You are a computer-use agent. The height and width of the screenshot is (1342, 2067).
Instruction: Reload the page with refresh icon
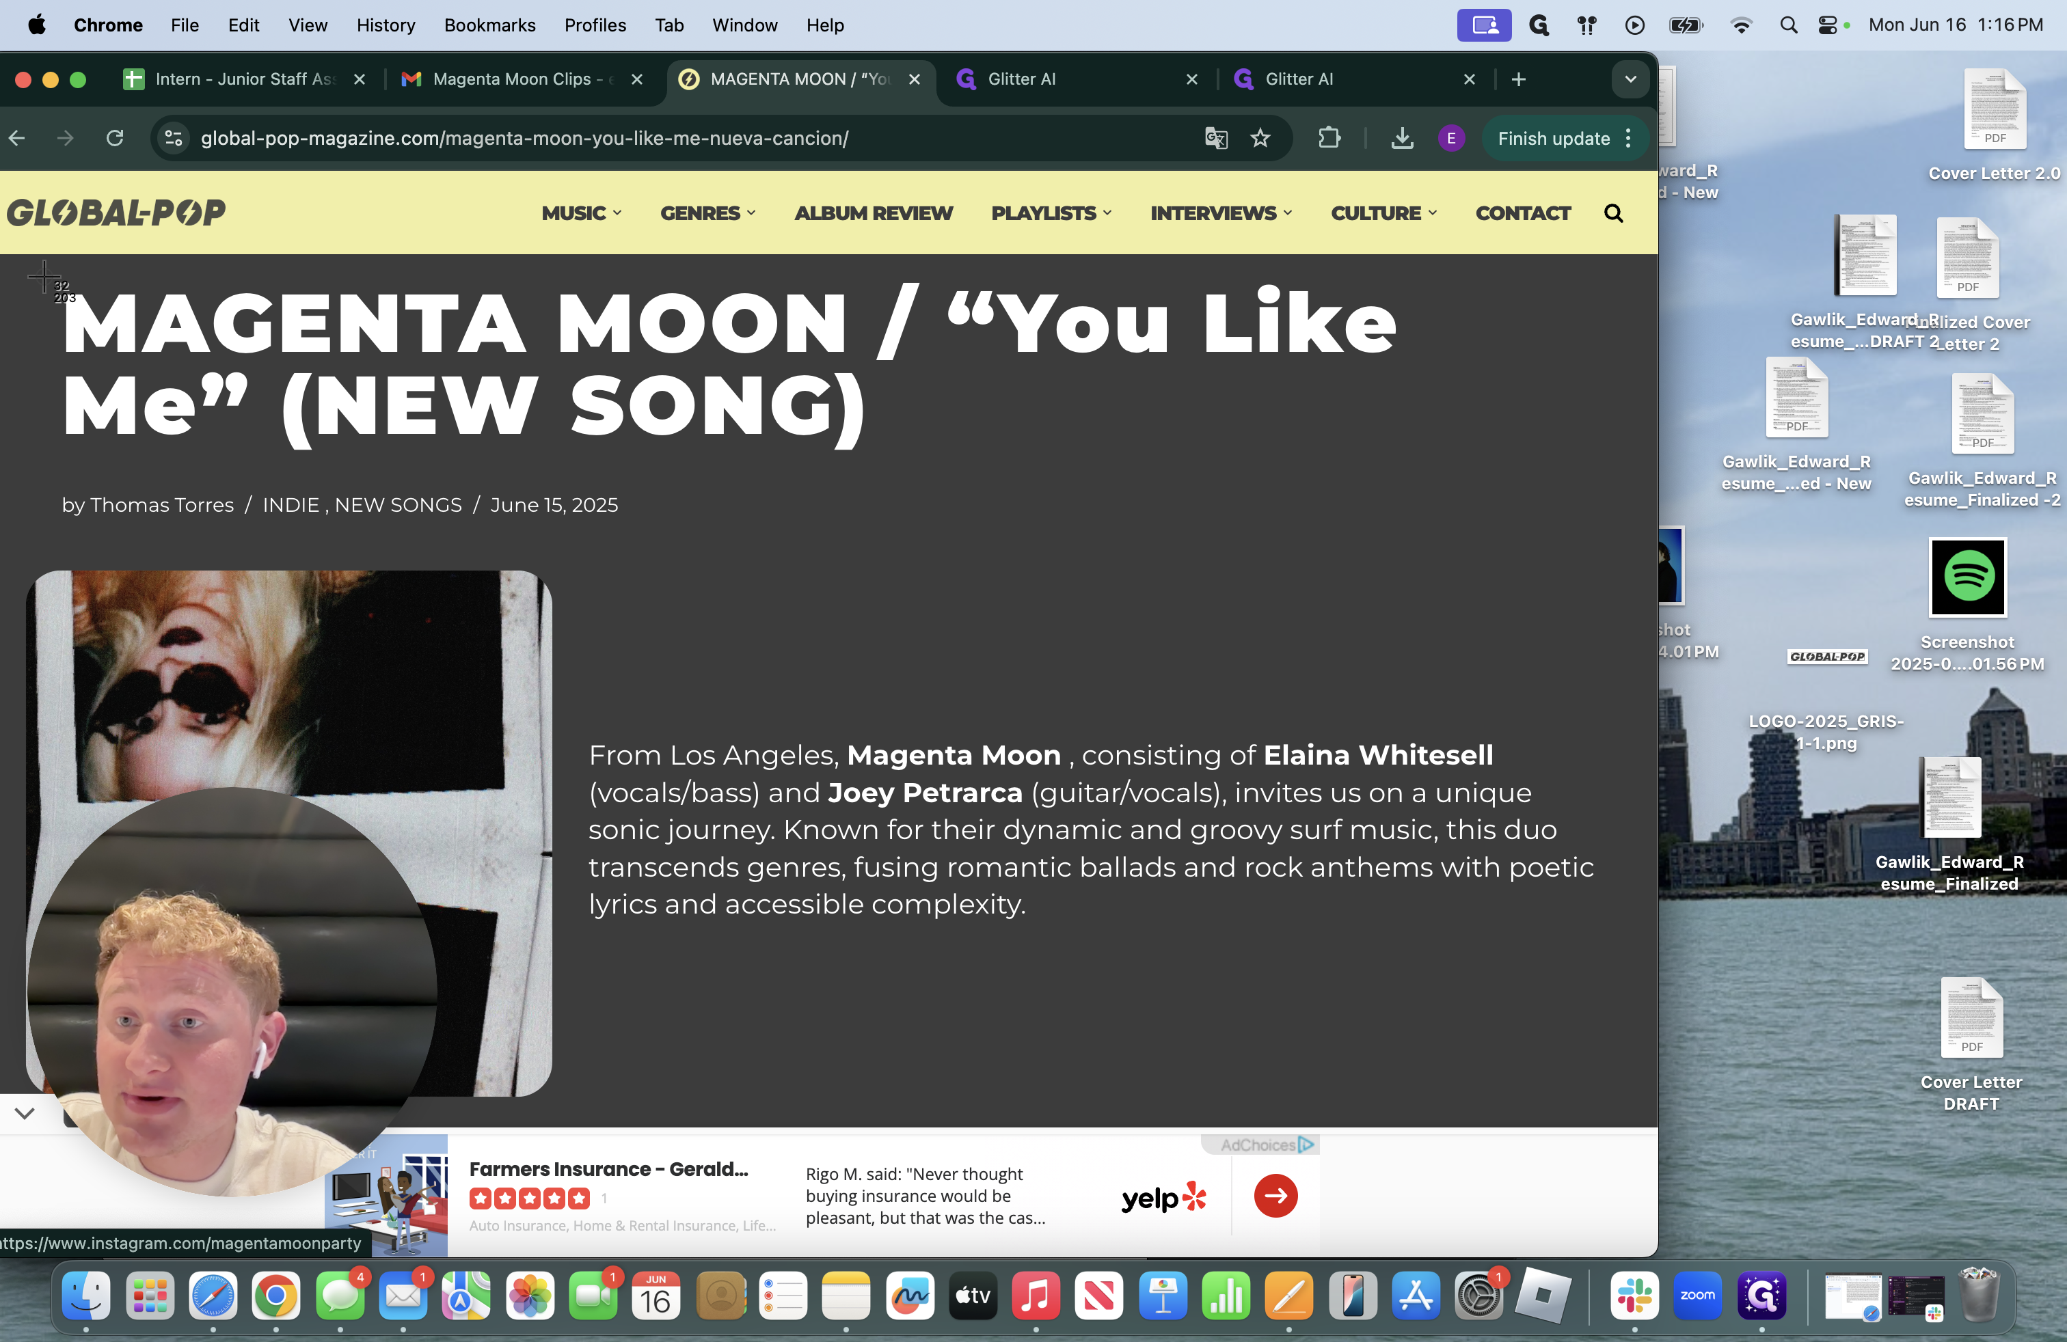115,138
